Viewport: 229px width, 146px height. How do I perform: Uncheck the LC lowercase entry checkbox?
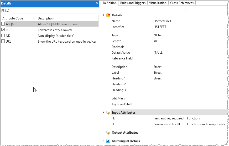(x=3, y=30)
